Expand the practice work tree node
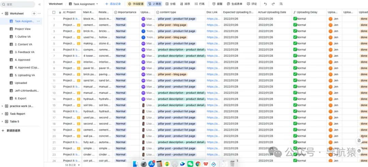The width and height of the screenshot is (368, 167). tap(2, 106)
